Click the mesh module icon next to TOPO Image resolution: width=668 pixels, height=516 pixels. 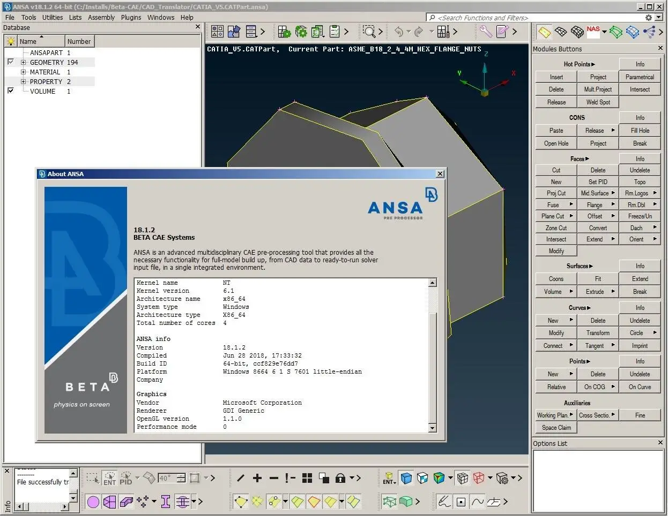561,32
